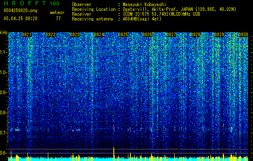Click the meteor label
253x161 pixels.
pos(57,12)
